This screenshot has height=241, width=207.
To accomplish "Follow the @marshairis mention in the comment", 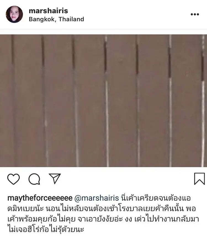I will 97,198.
